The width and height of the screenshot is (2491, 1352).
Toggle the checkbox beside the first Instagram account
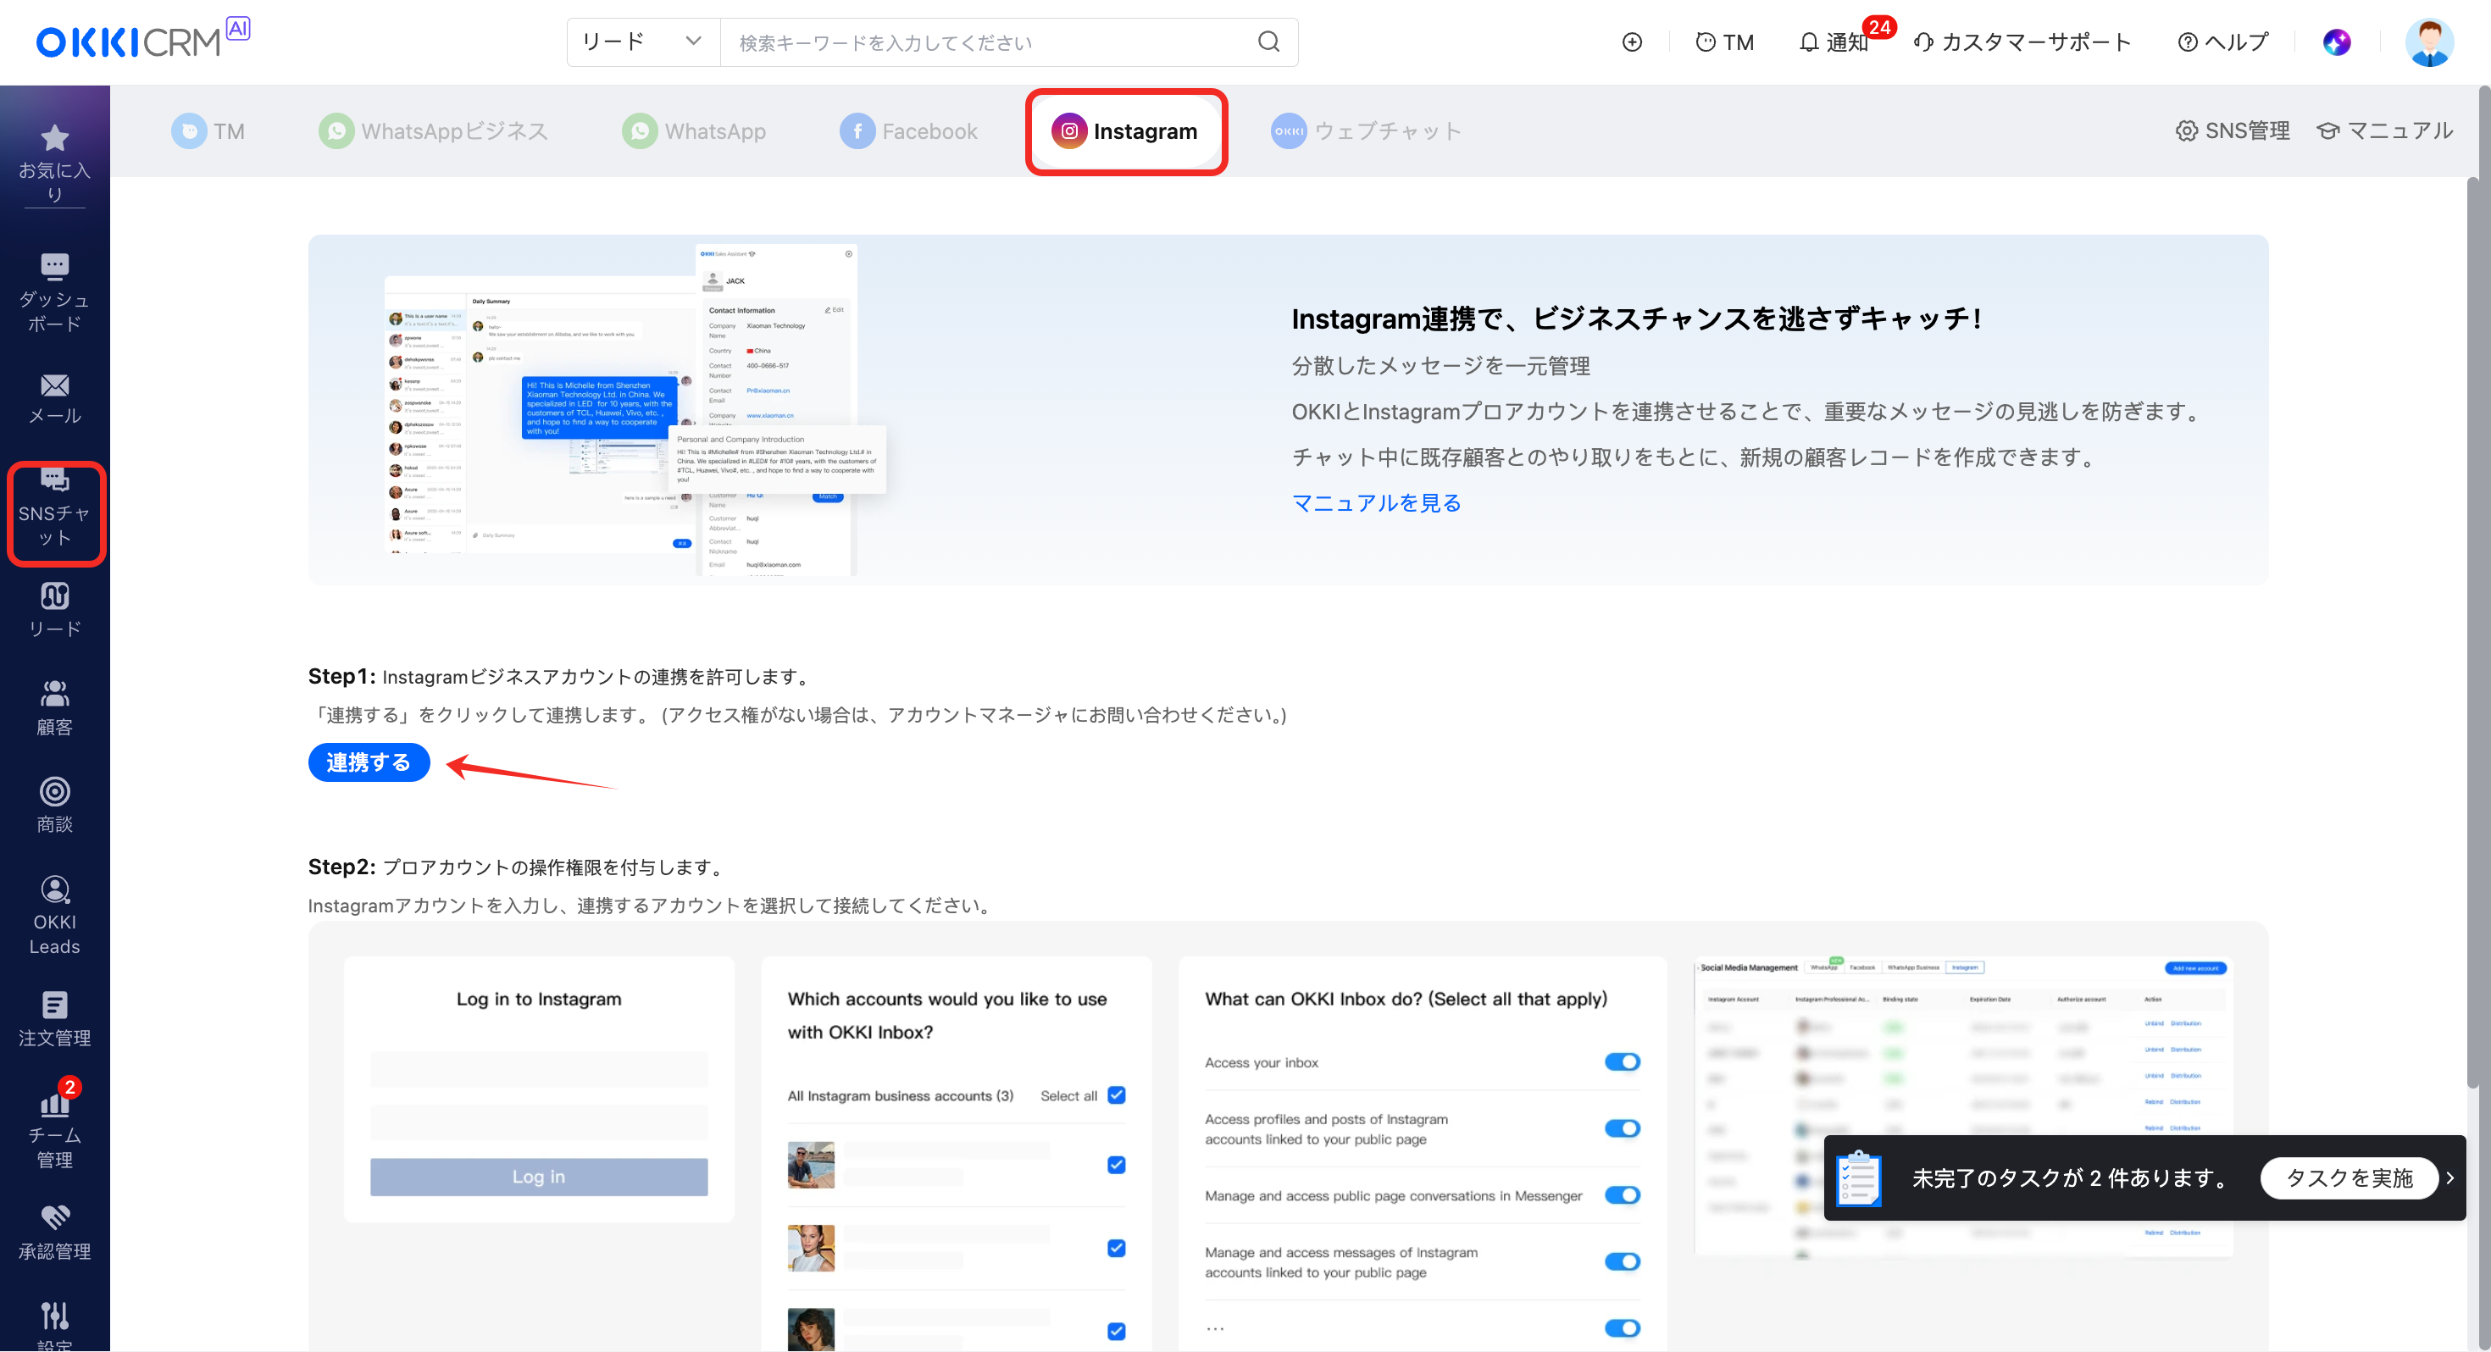pos(1116,1165)
